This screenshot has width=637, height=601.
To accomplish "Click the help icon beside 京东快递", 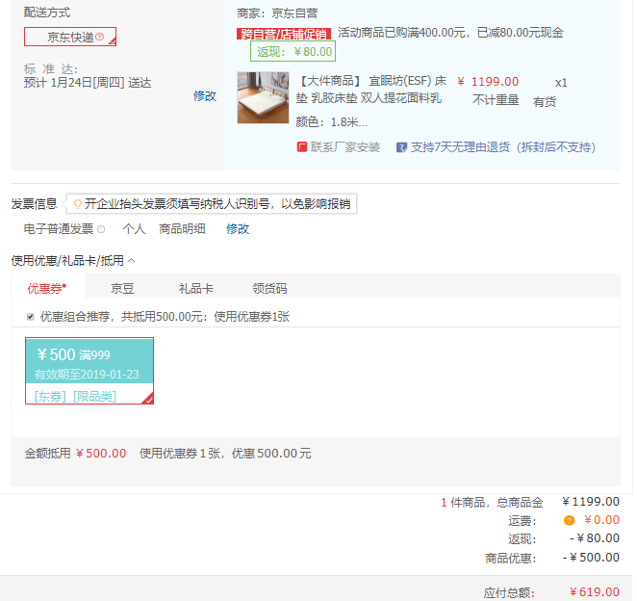I will [99, 37].
